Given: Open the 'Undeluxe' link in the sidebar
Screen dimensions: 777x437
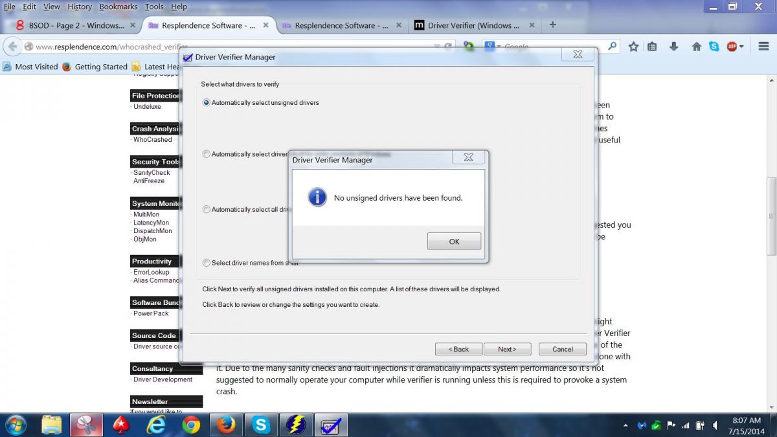Looking at the screenshot, I should 147,107.
